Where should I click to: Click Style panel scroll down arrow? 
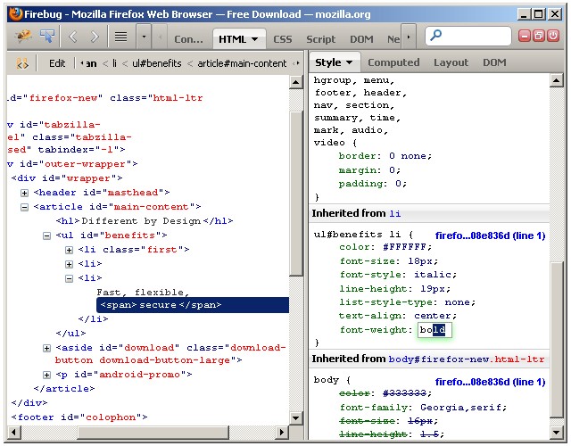pos(557,432)
